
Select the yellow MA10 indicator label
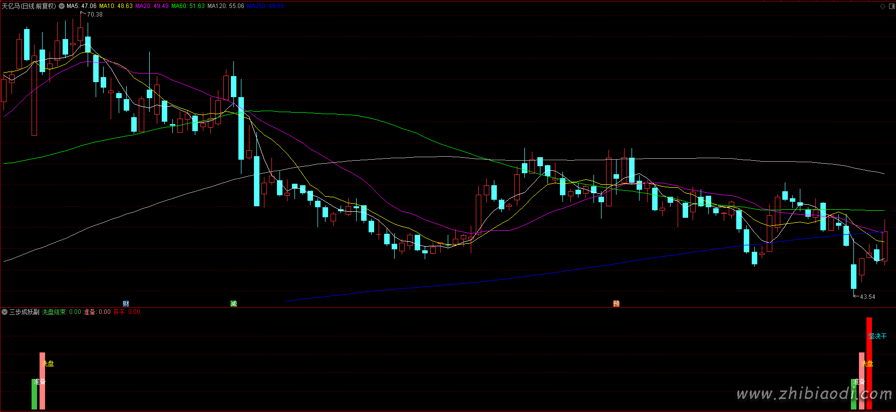tap(116, 6)
